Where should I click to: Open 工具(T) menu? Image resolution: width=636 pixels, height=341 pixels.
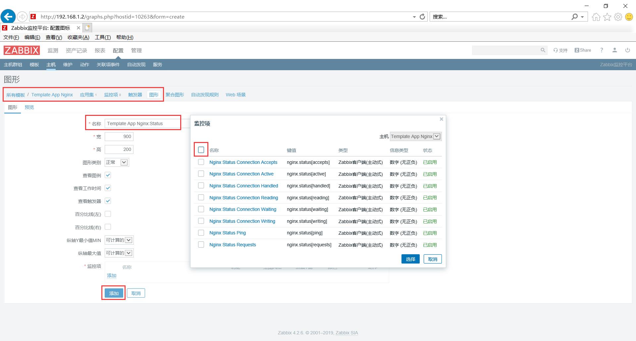(103, 37)
